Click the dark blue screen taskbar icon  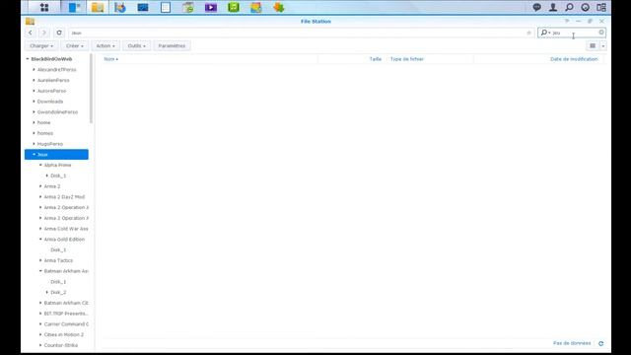pyautogui.click(x=143, y=7)
